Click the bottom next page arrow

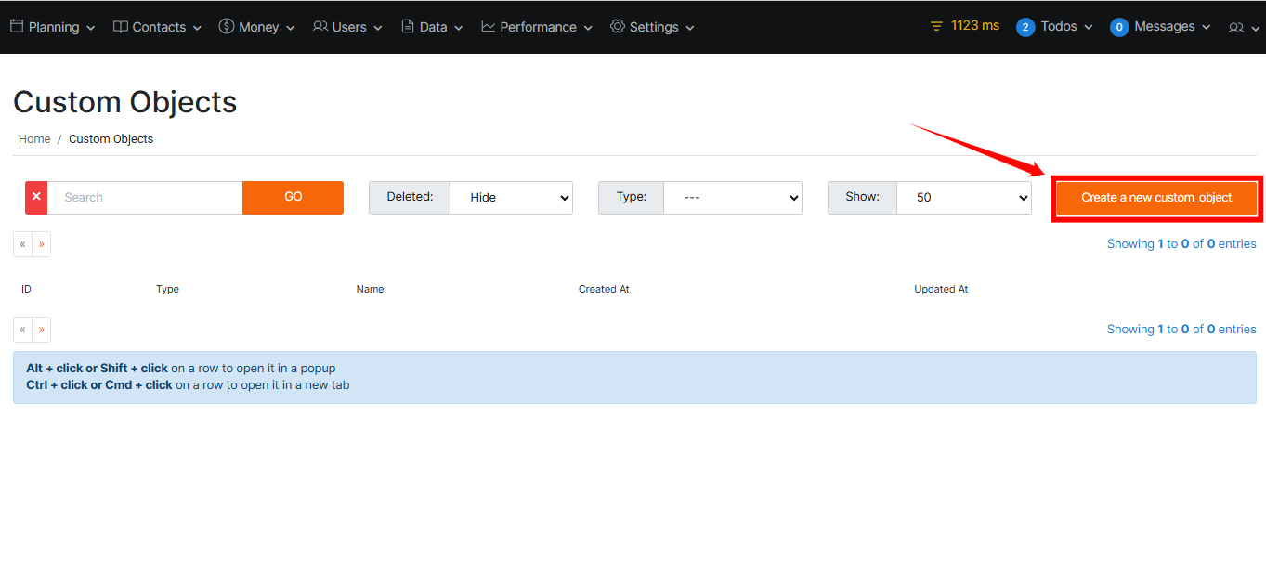point(42,330)
